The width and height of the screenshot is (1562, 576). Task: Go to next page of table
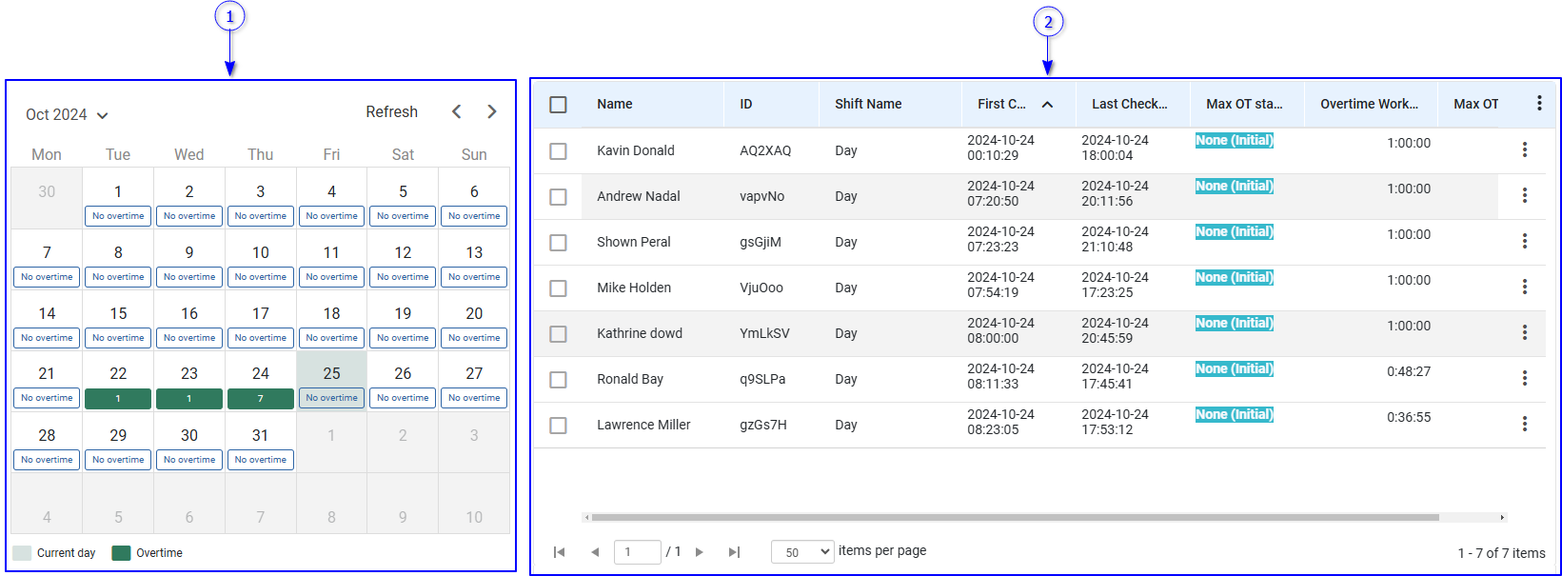(700, 552)
